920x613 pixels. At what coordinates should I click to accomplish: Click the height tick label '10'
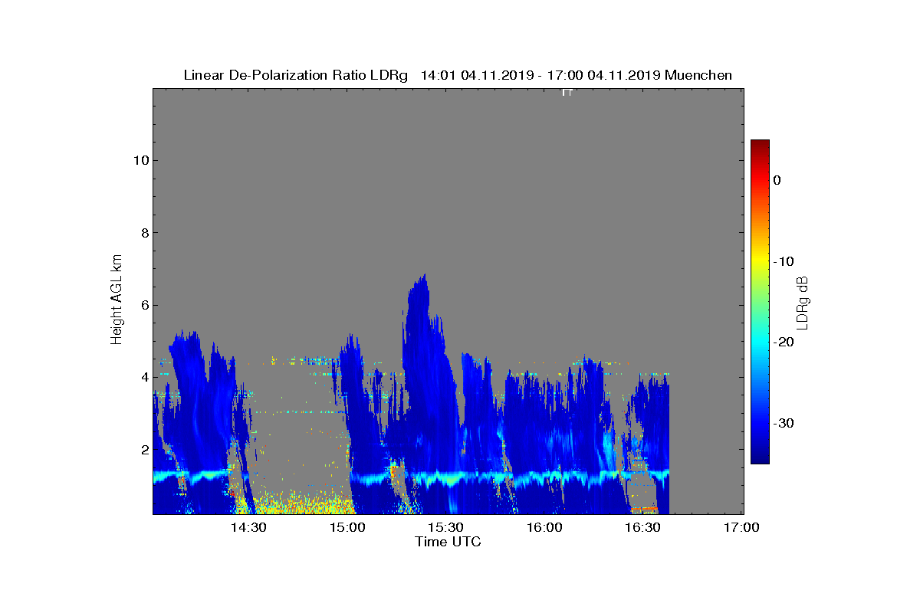click(140, 160)
